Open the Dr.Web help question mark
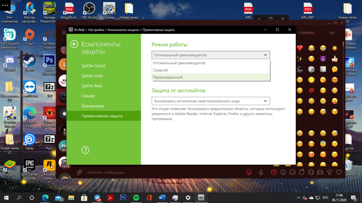The image size is (362, 203). click(85, 150)
